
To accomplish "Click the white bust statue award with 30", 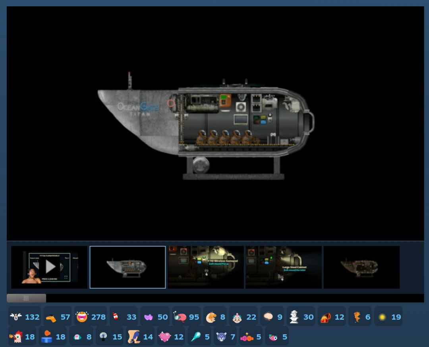I will pyautogui.click(x=301, y=317).
